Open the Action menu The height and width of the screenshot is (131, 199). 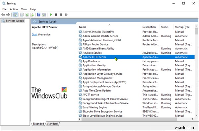coord(14,9)
